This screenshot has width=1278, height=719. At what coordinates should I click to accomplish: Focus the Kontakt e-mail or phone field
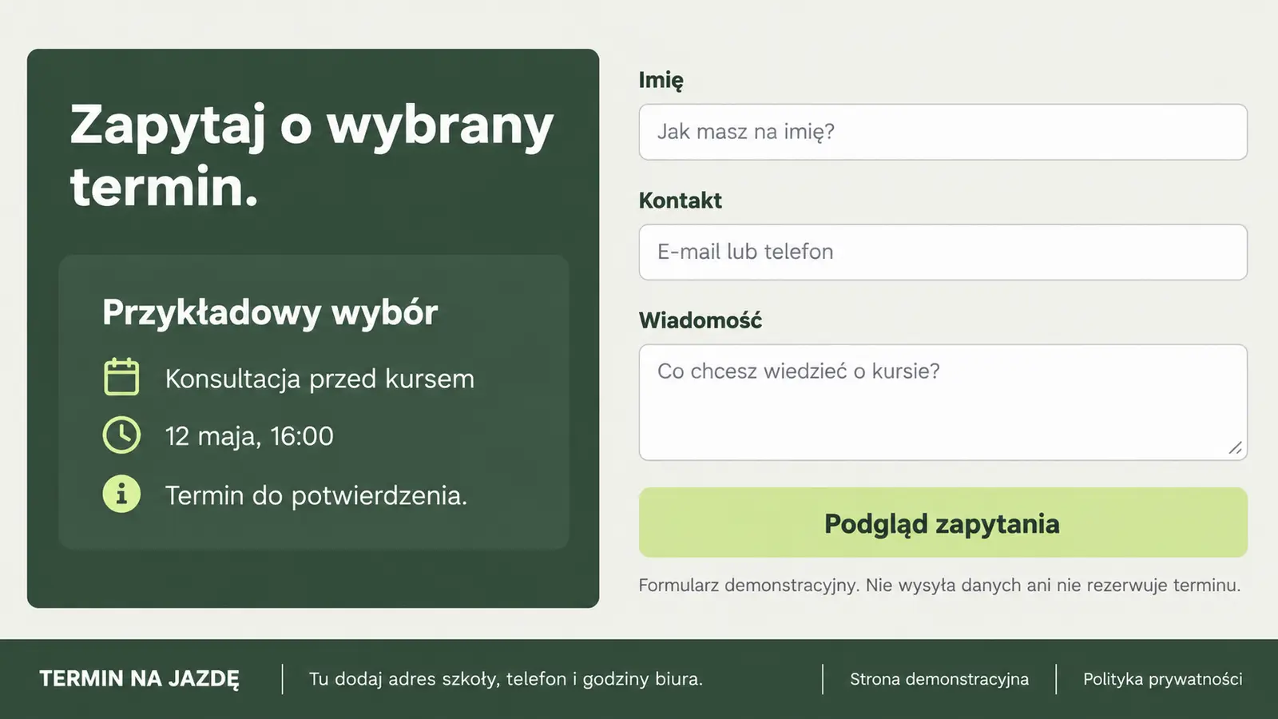coord(943,252)
